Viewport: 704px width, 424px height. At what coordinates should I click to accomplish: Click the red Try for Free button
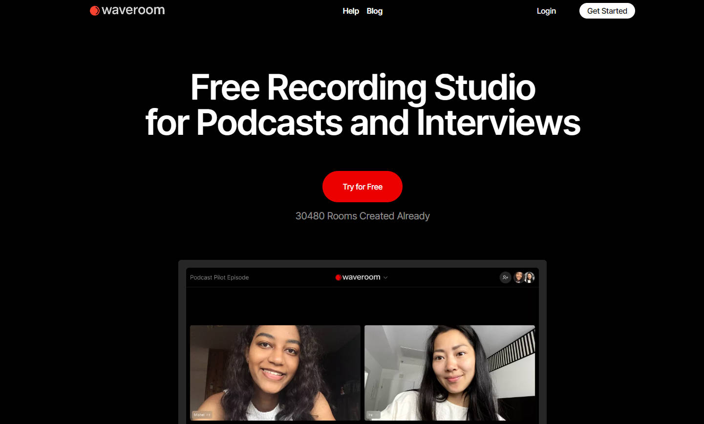click(362, 187)
